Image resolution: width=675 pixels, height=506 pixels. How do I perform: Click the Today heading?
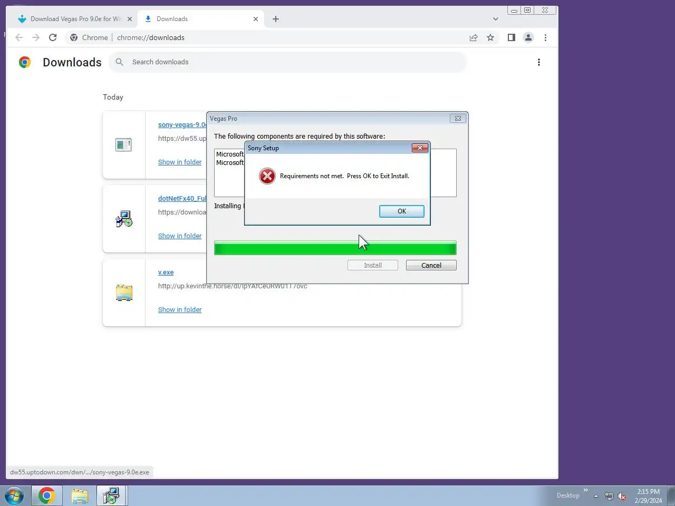click(x=113, y=97)
